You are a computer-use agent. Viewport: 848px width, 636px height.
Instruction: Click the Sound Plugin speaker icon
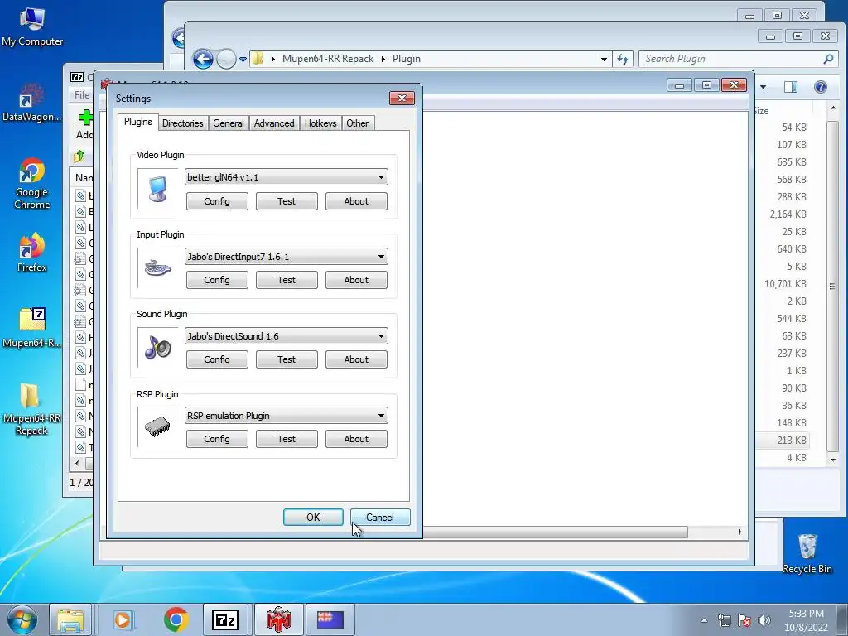point(158,348)
